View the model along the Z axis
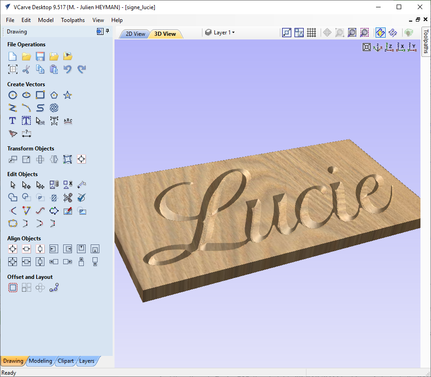 [x=389, y=47]
